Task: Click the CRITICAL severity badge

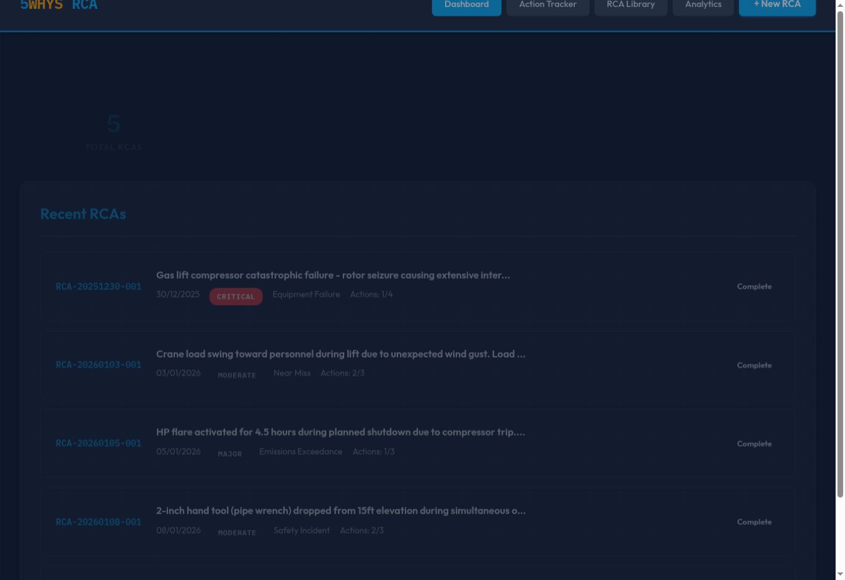Action: [236, 296]
